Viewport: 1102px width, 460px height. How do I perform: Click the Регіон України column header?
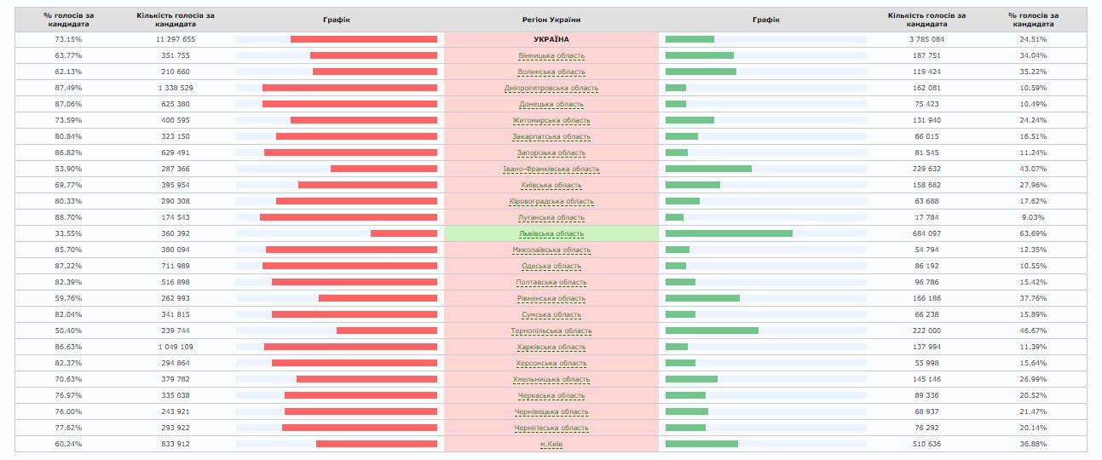551,20
